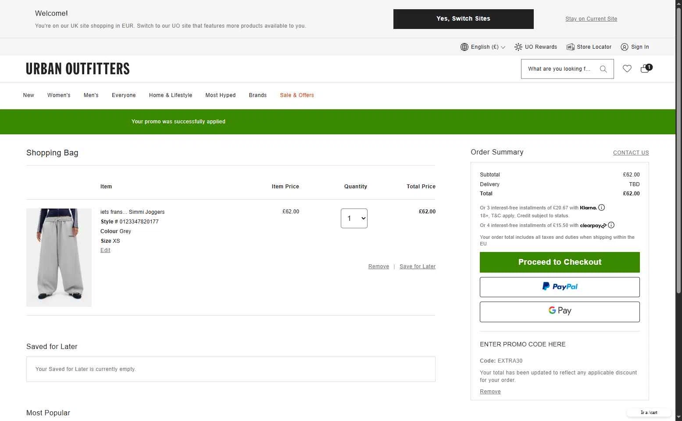The height and width of the screenshot is (421, 682).
Task: Click Stay on Current Site link
Action: pyautogui.click(x=591, y=19)
